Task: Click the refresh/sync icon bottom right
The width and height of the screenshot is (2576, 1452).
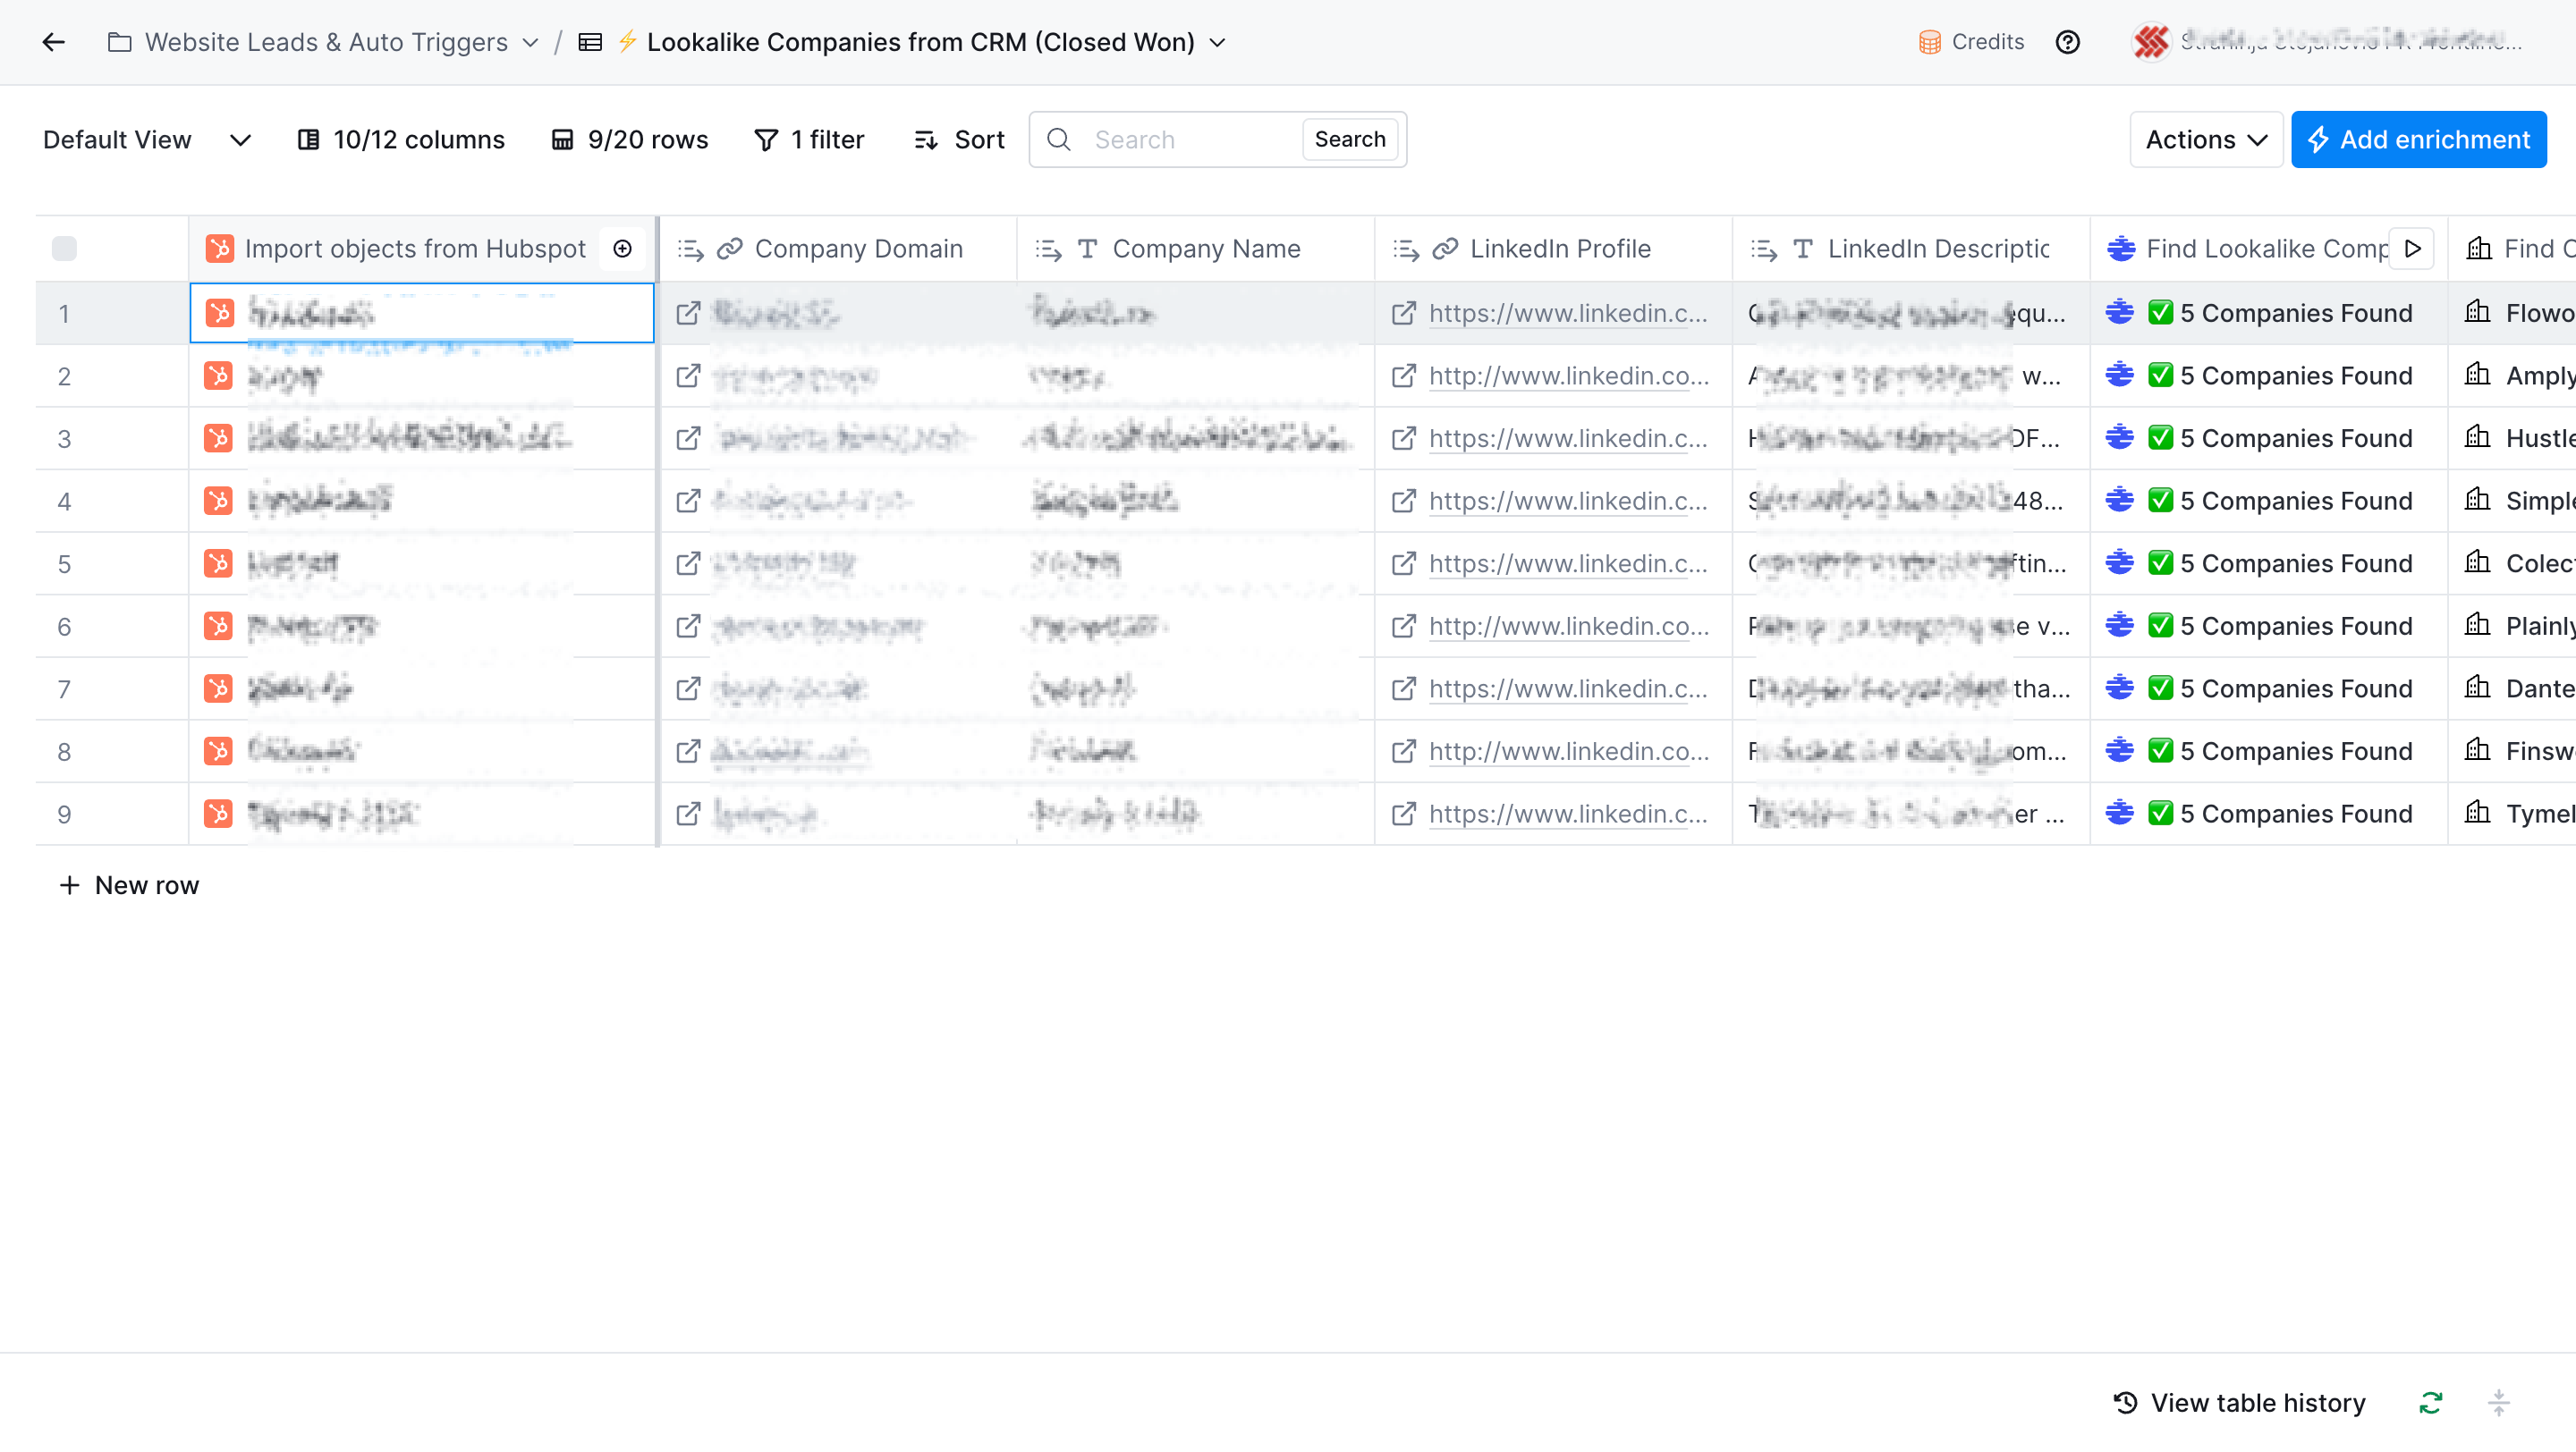Action: [2433, 1403]
